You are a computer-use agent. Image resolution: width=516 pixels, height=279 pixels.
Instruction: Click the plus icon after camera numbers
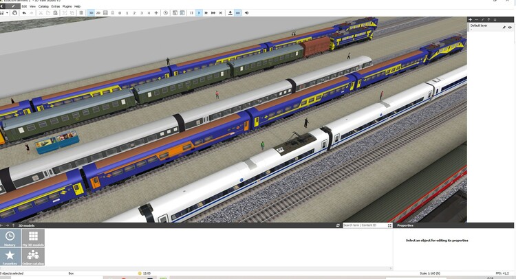coord(156,13)
